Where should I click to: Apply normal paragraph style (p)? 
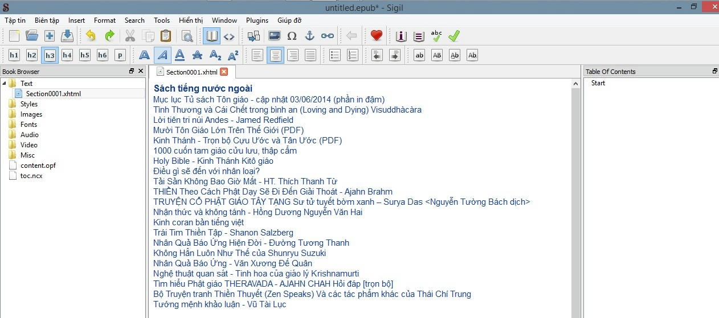[120, 55]
